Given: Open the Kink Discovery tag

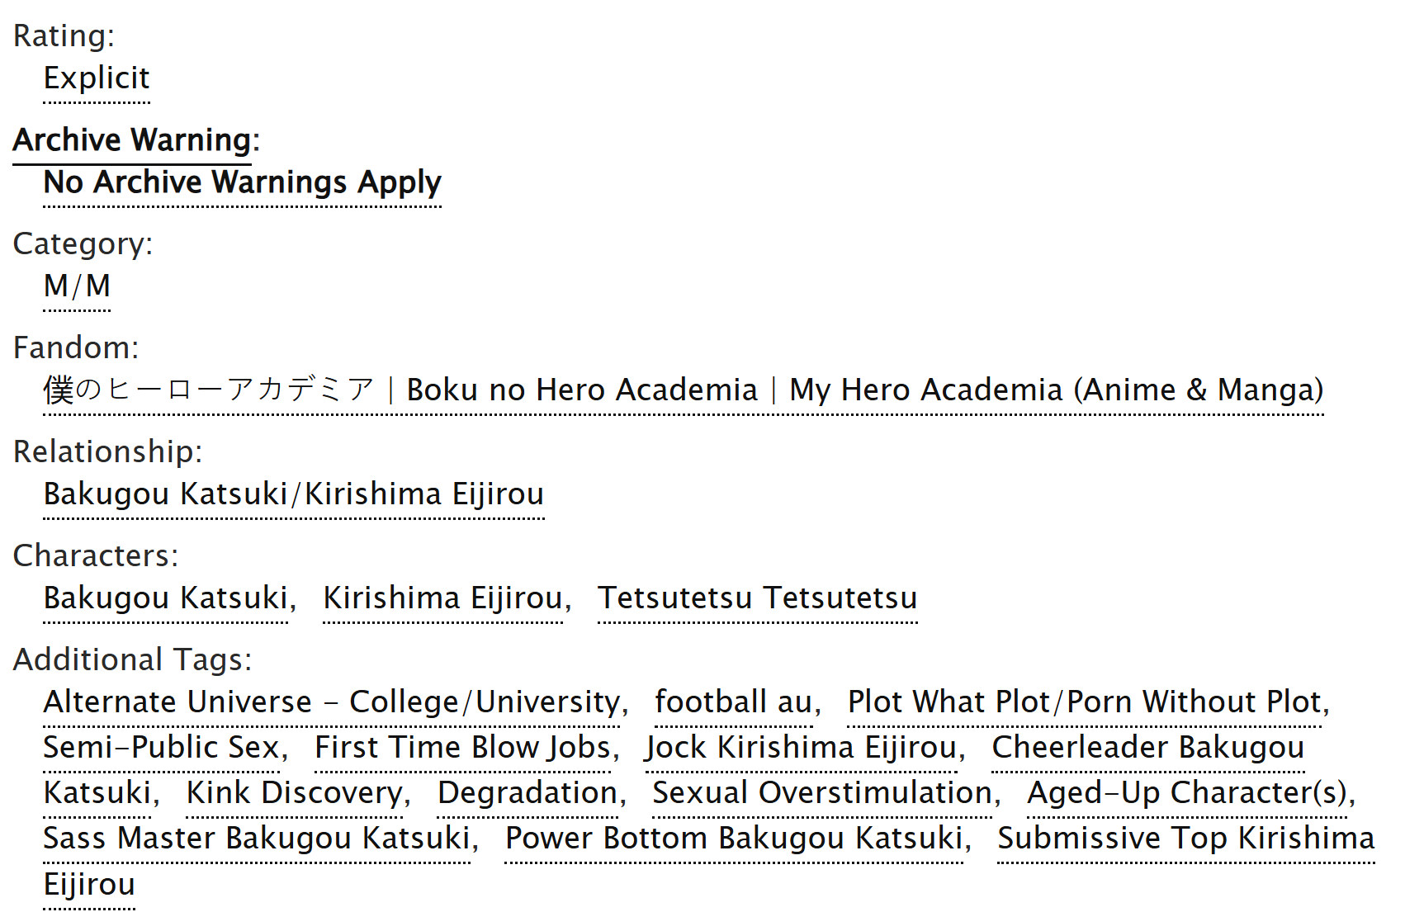Looking at the screenshot, I should pyautogui.click(x=294, y=793).
